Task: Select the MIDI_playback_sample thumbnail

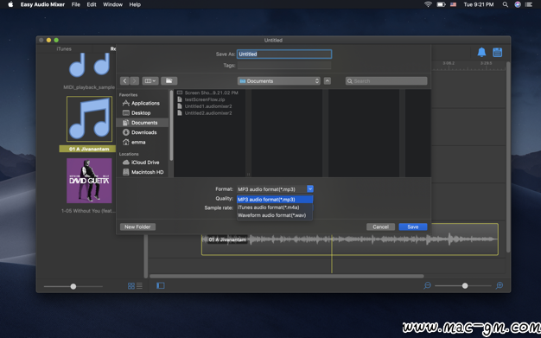Action: point(89,65)
